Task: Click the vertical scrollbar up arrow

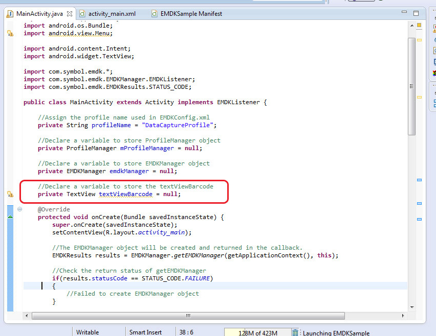Action: [x=412, y=25]
